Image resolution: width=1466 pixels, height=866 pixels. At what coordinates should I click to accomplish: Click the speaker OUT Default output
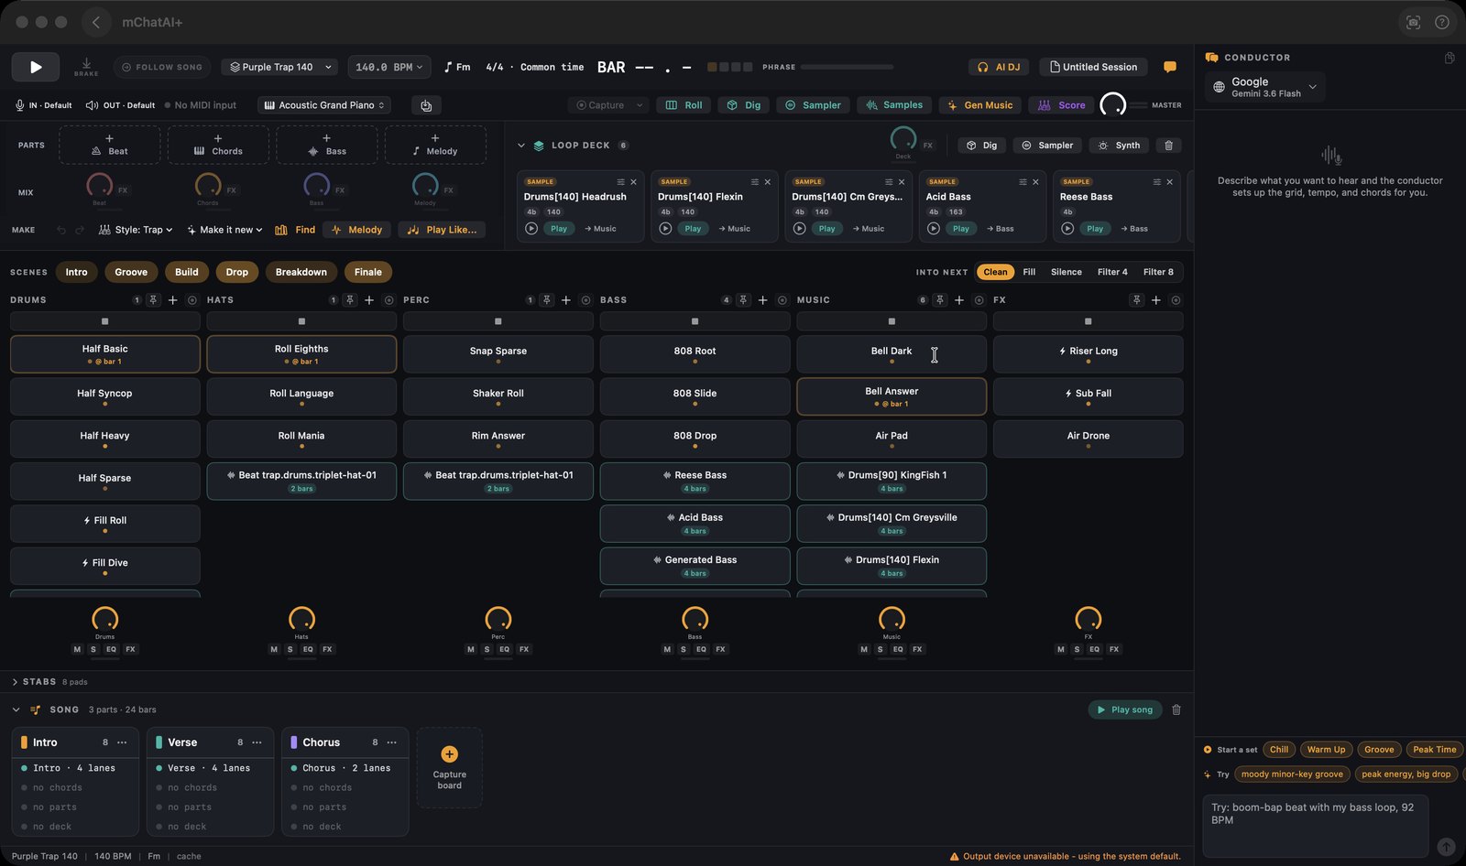pos(120,105)
